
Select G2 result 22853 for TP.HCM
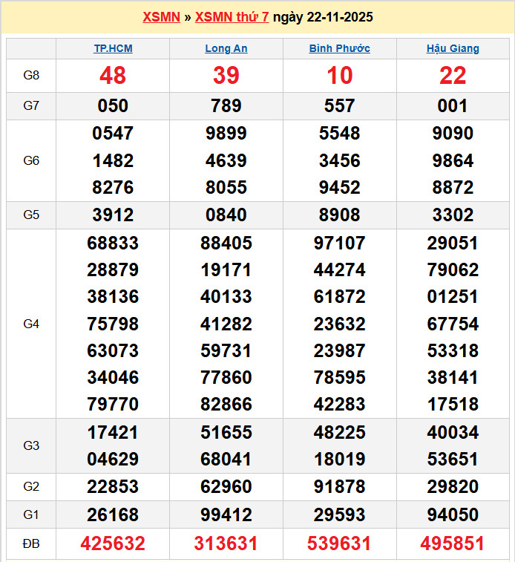pyautogui.click(x=113, y=487)
